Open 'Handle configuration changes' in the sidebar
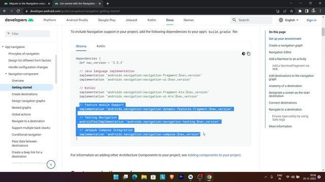325x182 pixels. tap(28, 67)
